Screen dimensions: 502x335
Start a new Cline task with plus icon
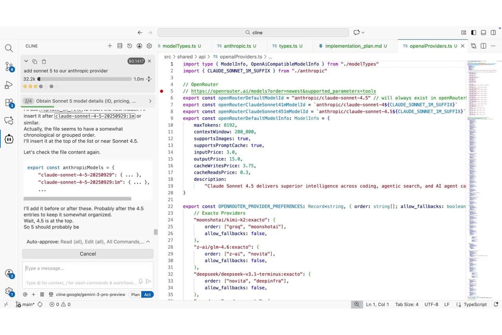coord(110,46)
